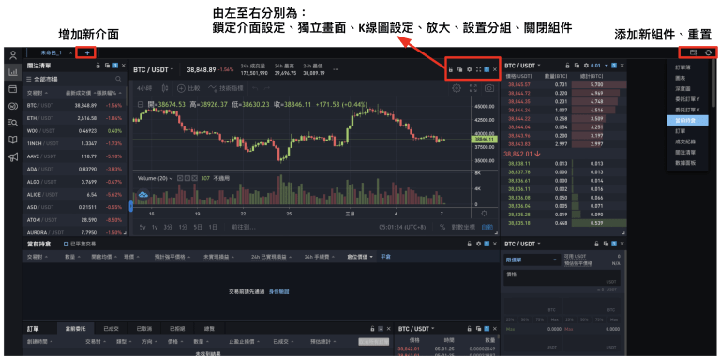Change candlestick chart style icon
Viewport: 720px width, 356px height.
(x=165, y=88)
